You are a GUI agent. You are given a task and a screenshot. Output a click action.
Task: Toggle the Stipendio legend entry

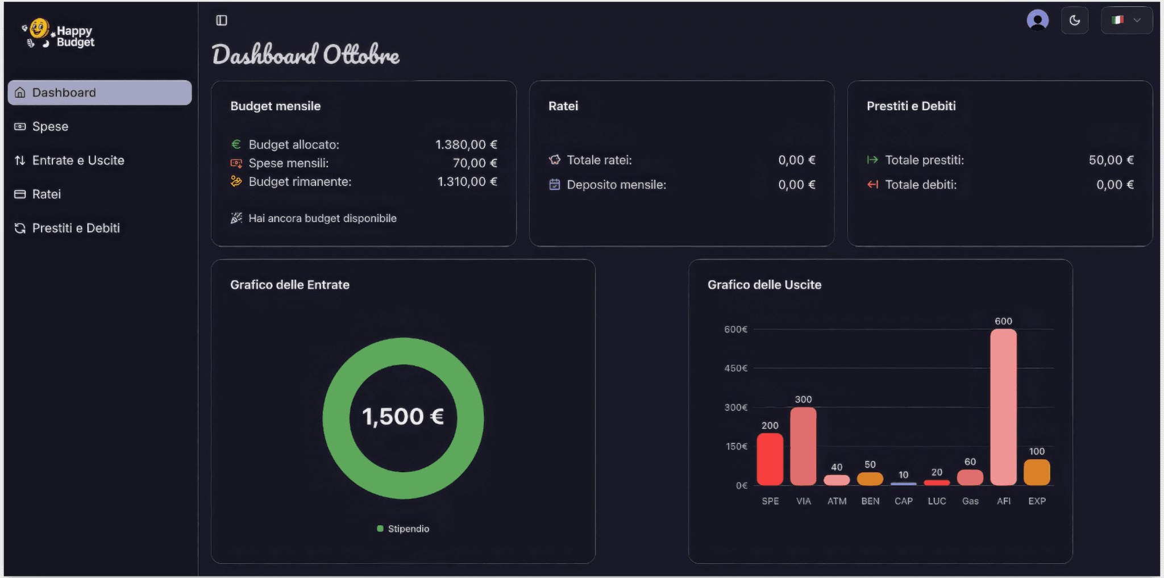[x=403, y=529]
